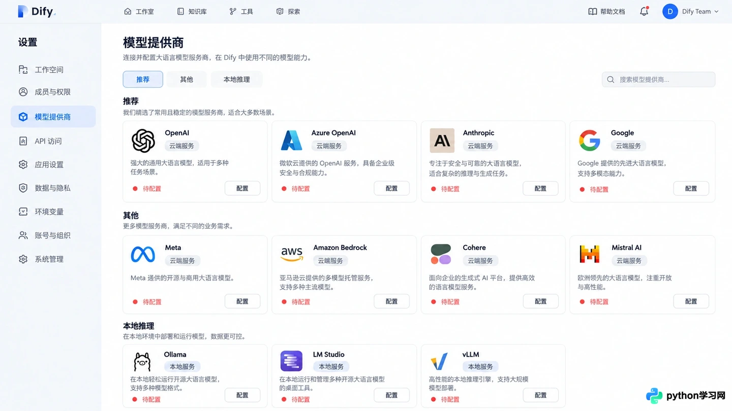Click the 探索 explore icon

pyautogui.click(x=280, y=11)
